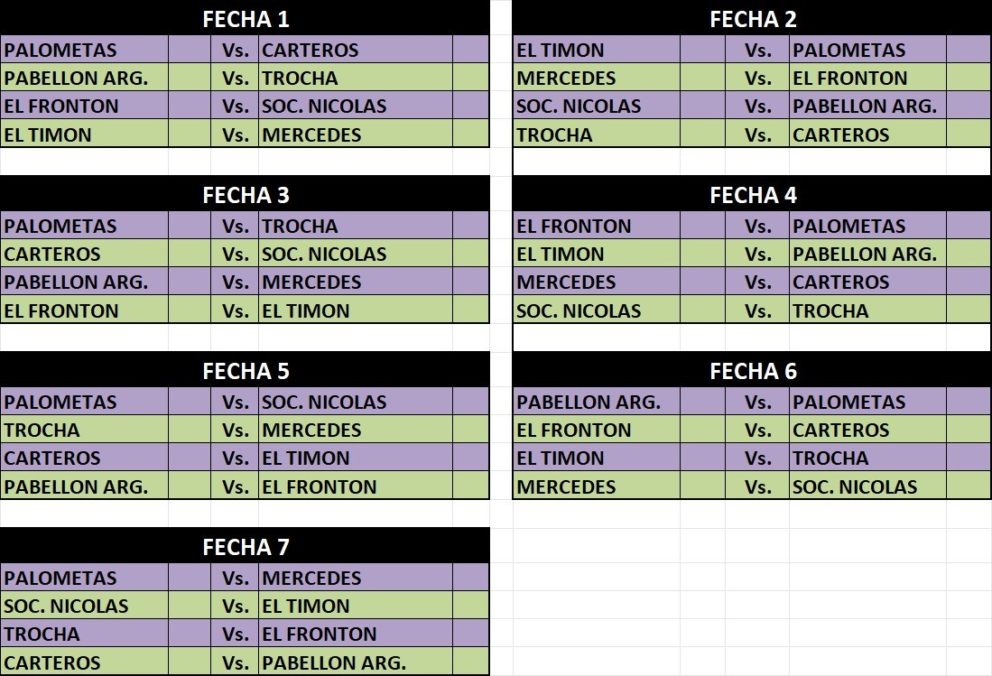Select the FECHA 7 header cell
The width and height of the screenshot is (992, 676).
pos(246,547)
